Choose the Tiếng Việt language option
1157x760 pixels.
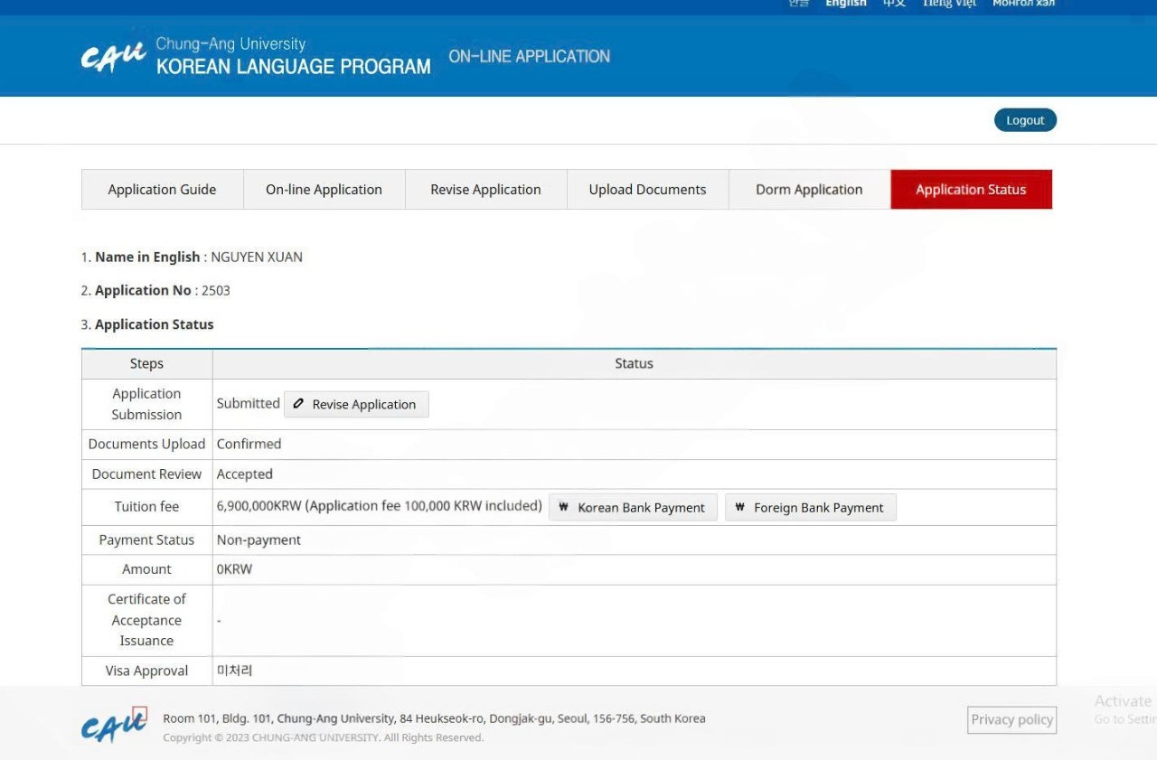949,4
